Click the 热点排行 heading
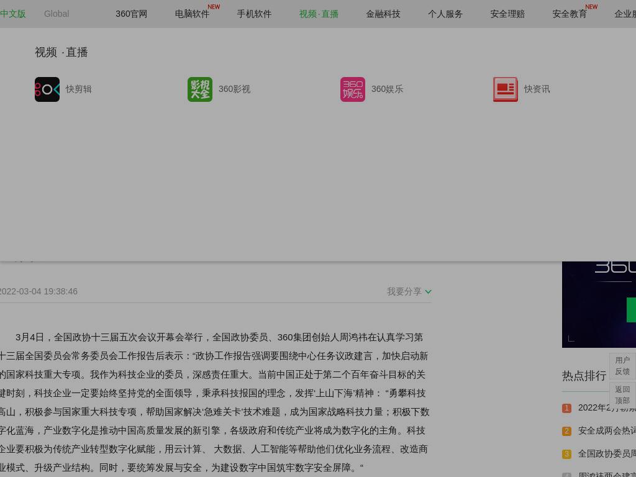 click(584, 376)
